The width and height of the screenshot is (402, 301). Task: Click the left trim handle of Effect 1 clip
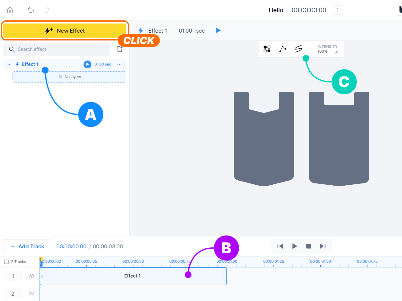pyautogui.click(x=42, y=276)
